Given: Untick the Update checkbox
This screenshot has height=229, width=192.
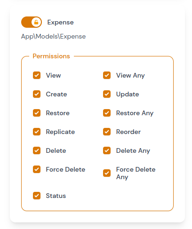Looking at the screenshot, I should pos(107,94).
